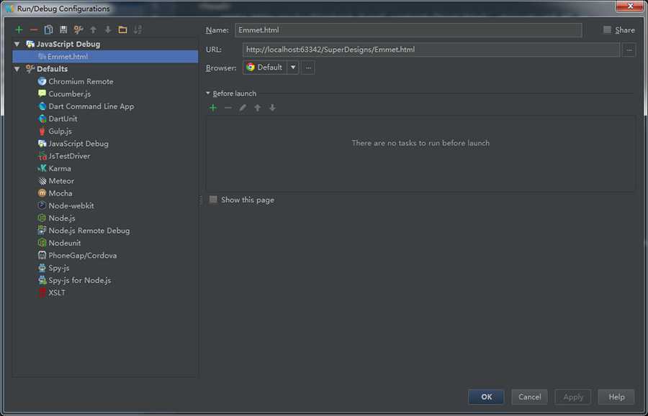Remove a Before launch task
The height and width of the screenshot is (416, 648).
(x=228, y=108)
